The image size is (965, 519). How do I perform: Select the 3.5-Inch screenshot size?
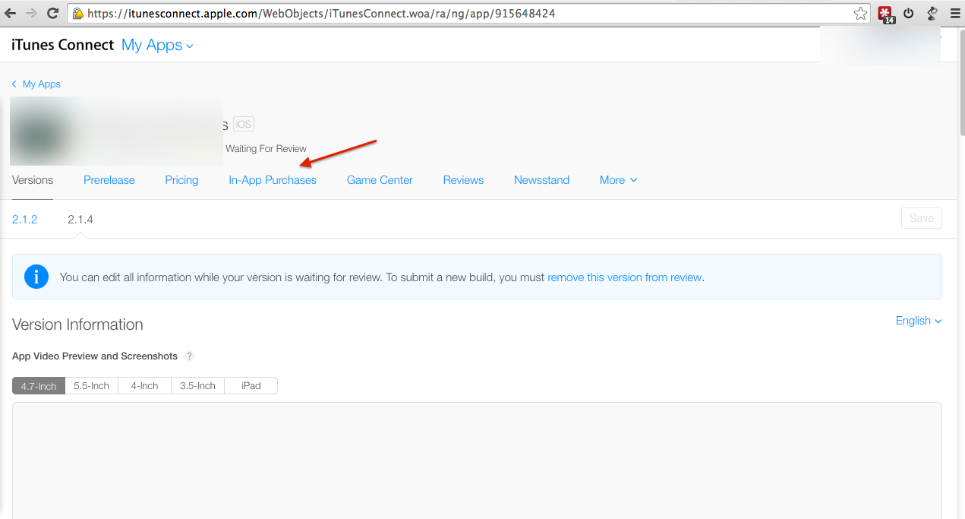(197, 386)
